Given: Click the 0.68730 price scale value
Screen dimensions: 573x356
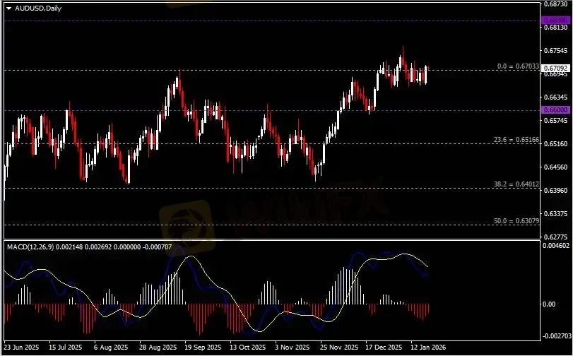Looking at the screenshot, I should (x=555, y=4).
